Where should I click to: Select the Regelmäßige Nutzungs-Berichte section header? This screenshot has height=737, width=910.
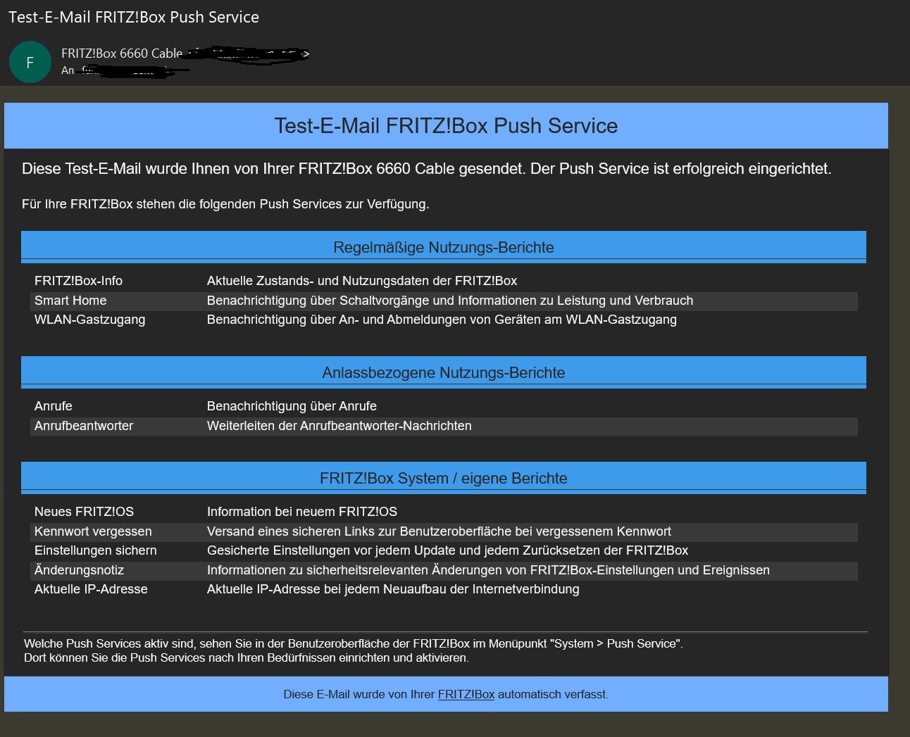(x=443, y=247)
